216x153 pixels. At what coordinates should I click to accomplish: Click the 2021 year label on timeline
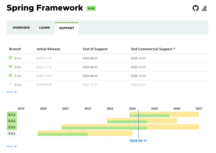[66, 109]
